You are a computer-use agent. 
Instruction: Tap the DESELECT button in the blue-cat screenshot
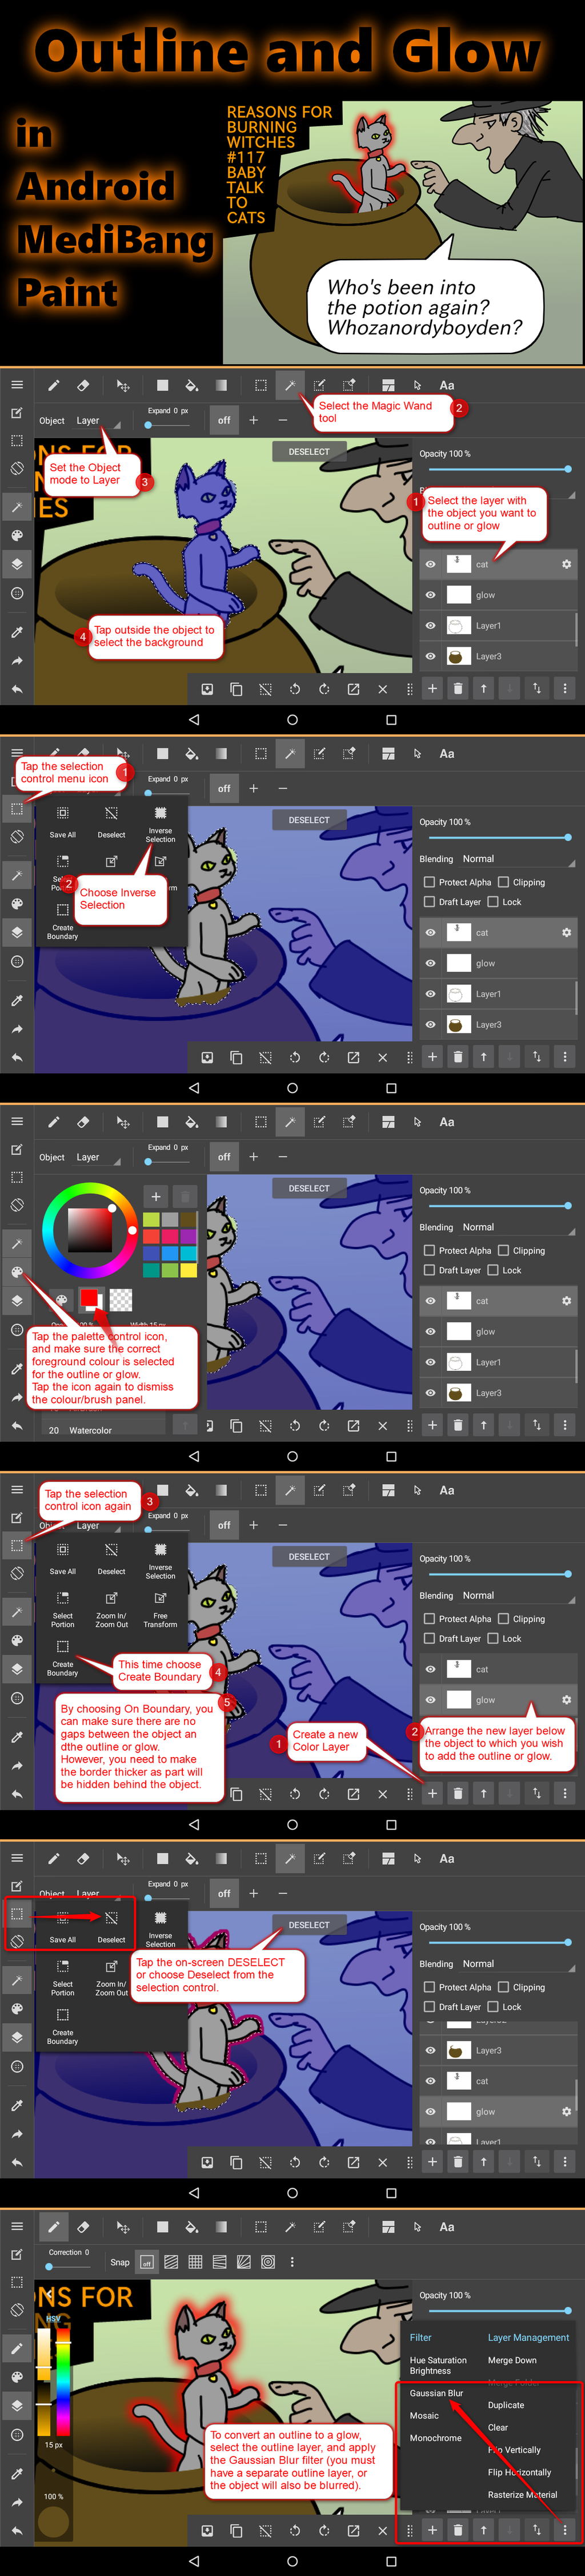(308, 452)
